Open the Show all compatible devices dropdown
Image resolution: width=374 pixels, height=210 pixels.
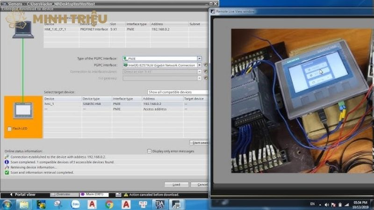pos(178,92)
